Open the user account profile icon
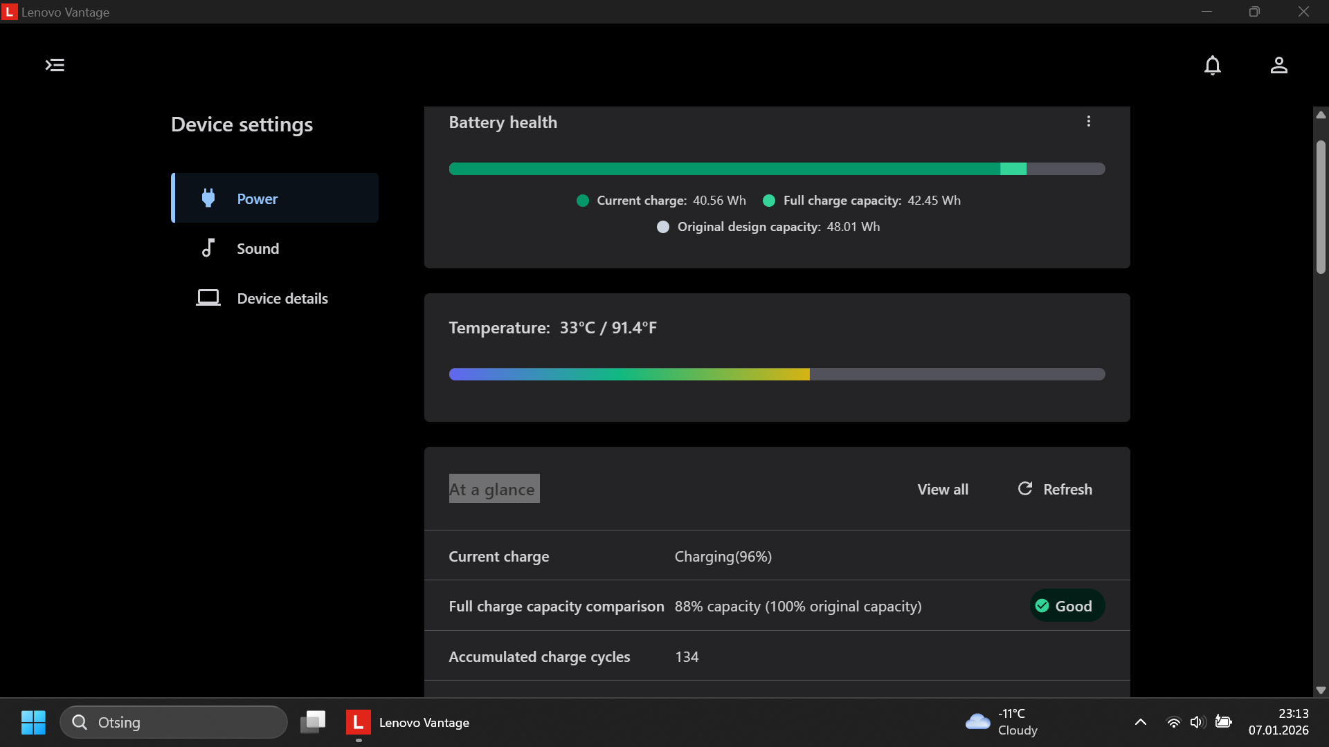Screen dimensions: 1329x747 [1278, 65]
